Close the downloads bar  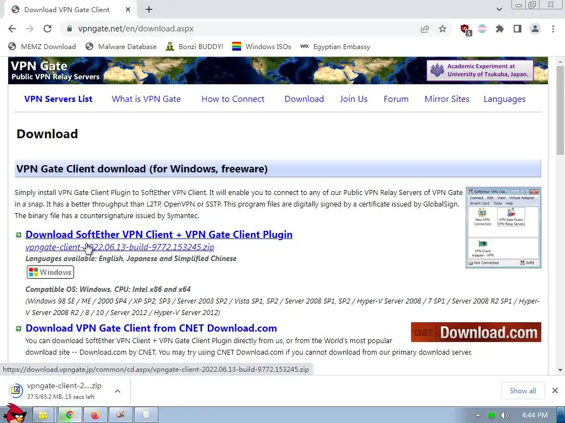555,391
